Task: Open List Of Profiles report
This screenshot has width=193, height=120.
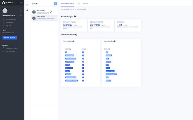Action: [x=11, y=51]
